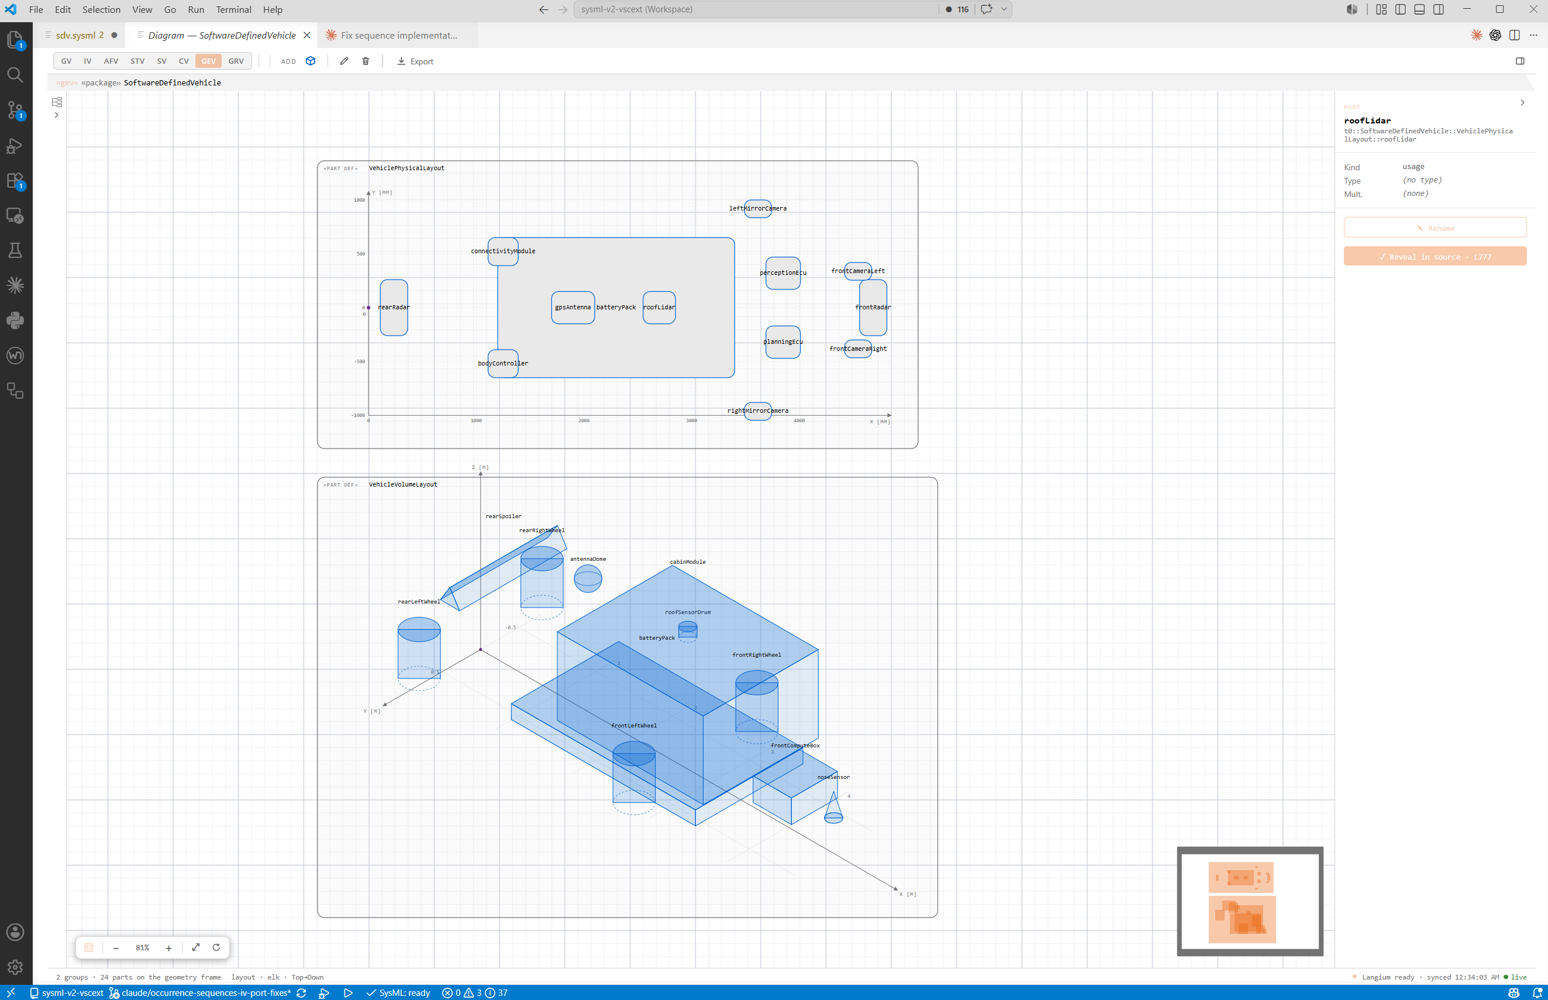This screenshot has height=1000, width=1548.
Task: Switch to AFV view mode
Action: point(111,61)
